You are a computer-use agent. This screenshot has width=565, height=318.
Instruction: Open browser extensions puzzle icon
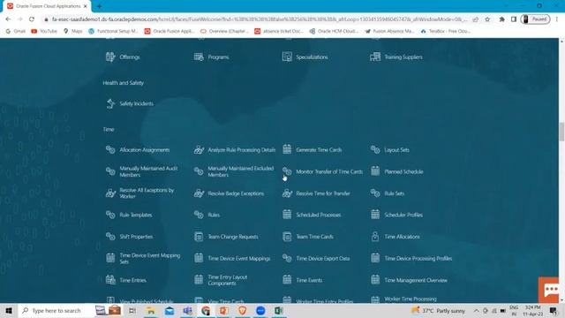(x=501, y=19)
